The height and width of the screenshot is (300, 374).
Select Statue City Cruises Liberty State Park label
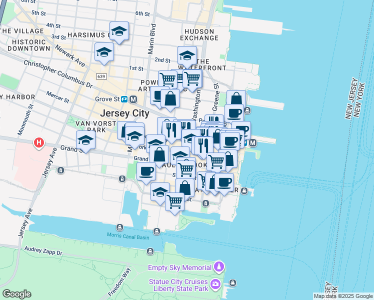[178, 285]
